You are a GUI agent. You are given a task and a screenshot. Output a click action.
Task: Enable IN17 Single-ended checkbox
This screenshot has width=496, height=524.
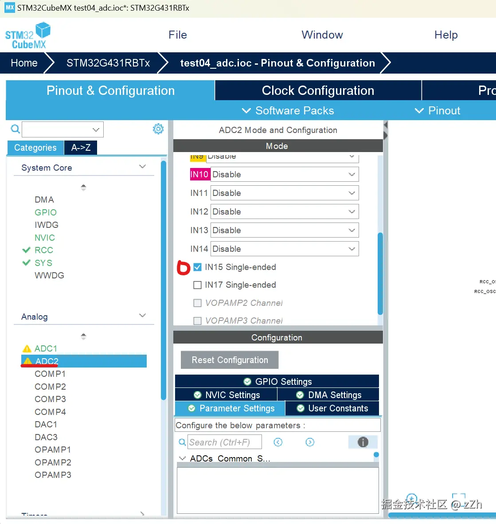[198, 285]
